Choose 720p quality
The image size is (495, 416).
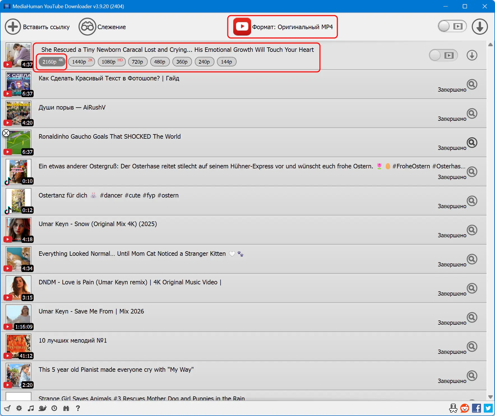pos(137,62)
